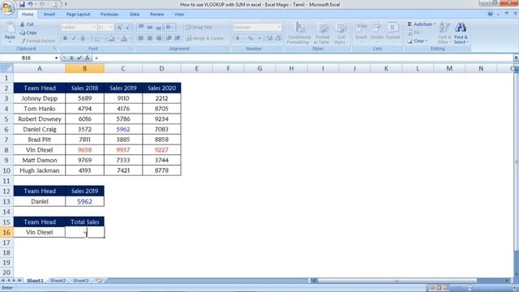The height and width of the screenshot is (292, 519).
Task: Click the Bottom Align icon
Action: (x=159, y=27)
